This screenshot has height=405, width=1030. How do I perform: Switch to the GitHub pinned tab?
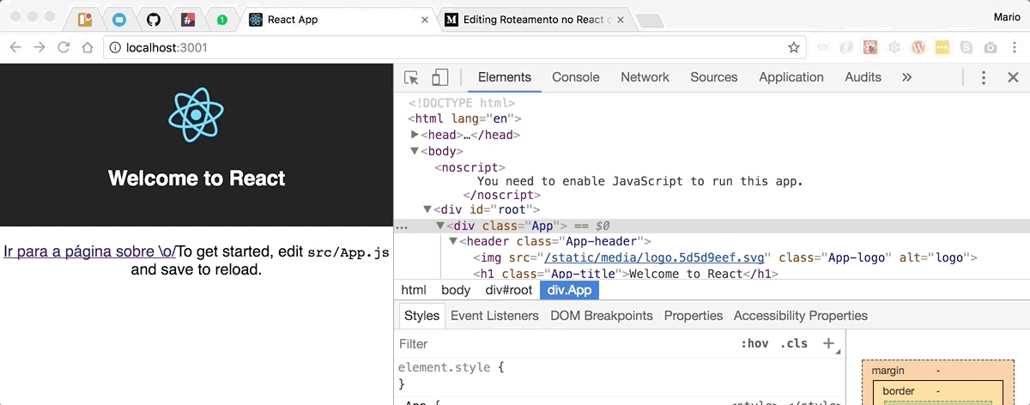pos(153,19)
